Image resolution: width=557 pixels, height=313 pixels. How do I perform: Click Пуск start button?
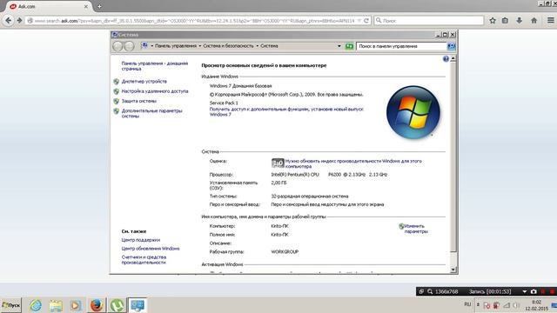click(11, 305)
